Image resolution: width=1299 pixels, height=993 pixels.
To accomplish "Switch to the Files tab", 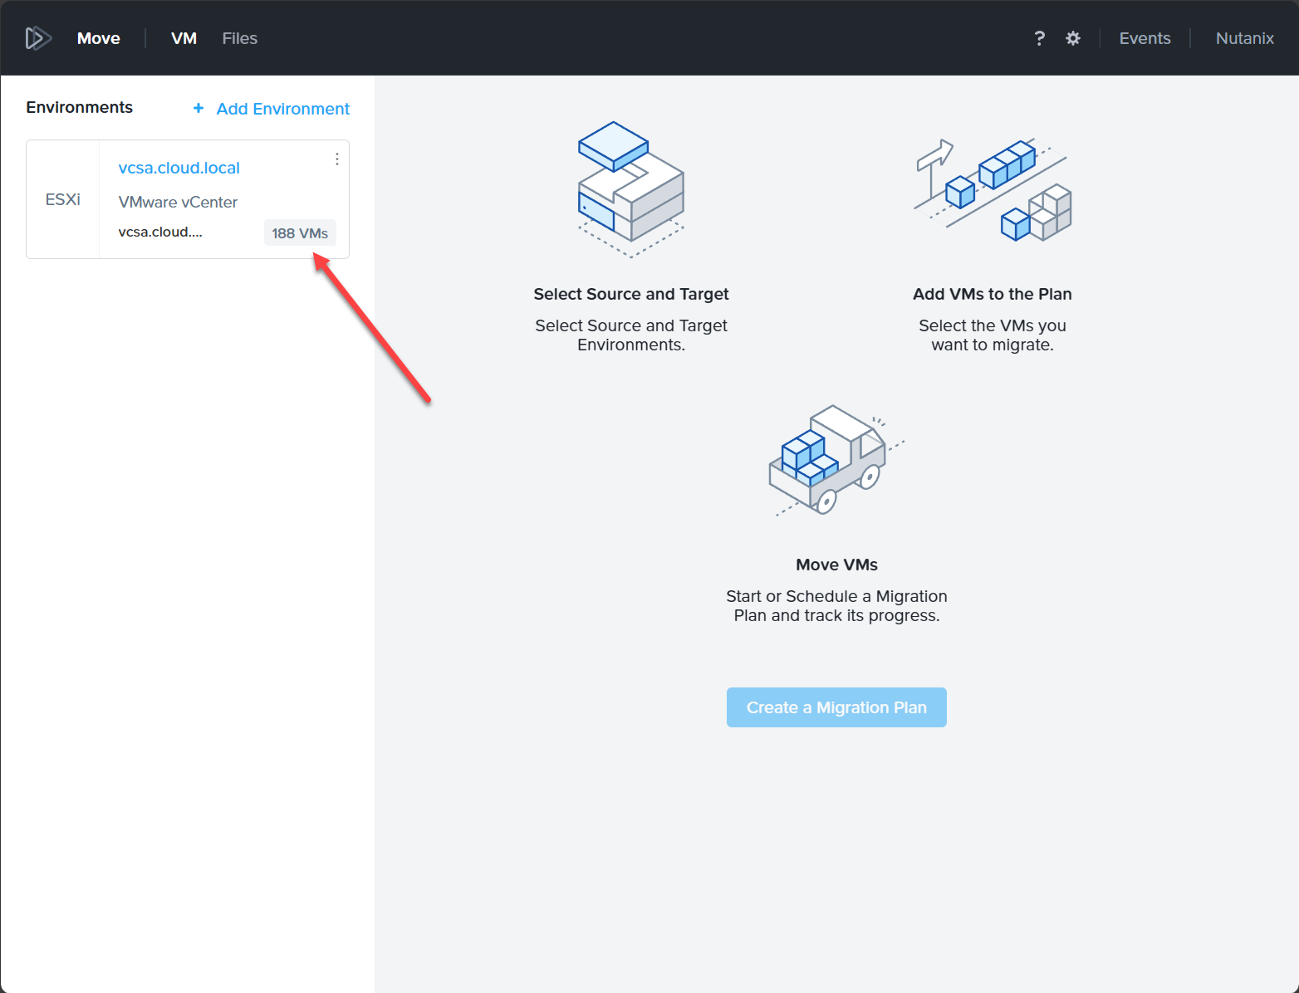I will coord(239,38).
